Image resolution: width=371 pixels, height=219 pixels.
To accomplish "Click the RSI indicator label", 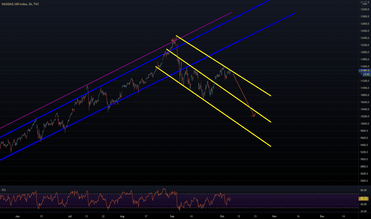I will [4, 190].
